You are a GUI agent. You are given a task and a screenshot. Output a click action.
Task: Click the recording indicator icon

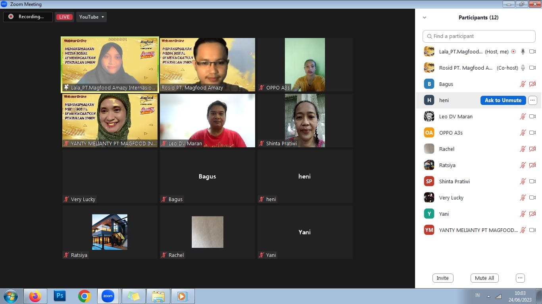[11, 17]
